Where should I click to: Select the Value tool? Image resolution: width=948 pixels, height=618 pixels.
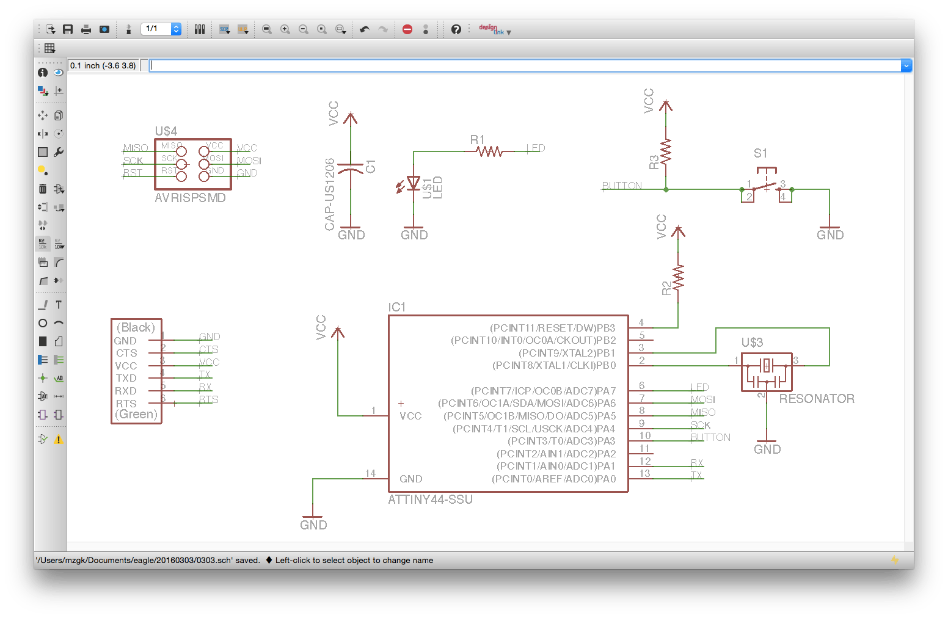click(x=59, y=244)
